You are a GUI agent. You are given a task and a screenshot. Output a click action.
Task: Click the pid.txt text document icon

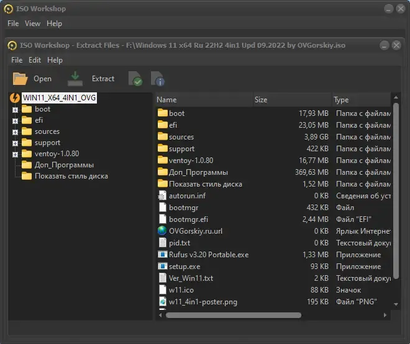162,242
